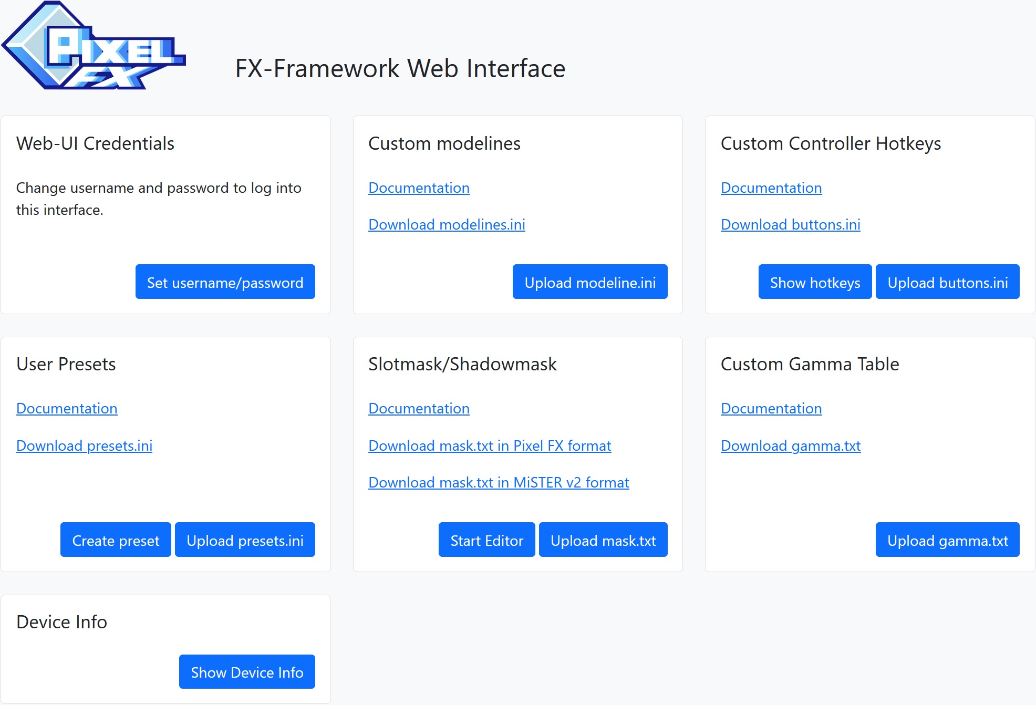Image resolution: width=1036 pixels, height=705 pixels.
Task: Download presets.ini file
Action: coord(85,446)
